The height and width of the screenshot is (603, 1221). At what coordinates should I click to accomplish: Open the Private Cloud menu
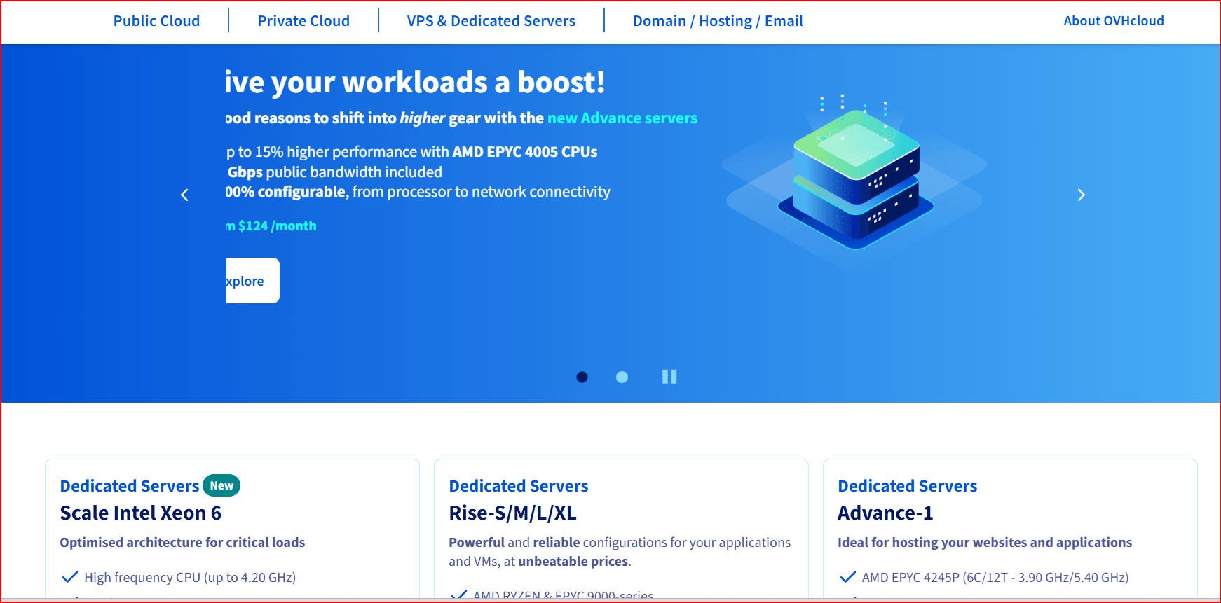tap(303, 21)
